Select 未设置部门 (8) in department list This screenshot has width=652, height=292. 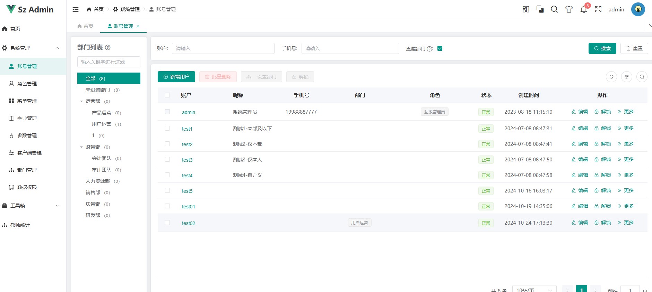[x=109, y=90]
